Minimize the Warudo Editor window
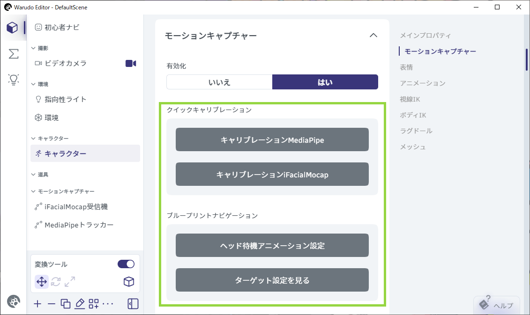 point(476,7)
